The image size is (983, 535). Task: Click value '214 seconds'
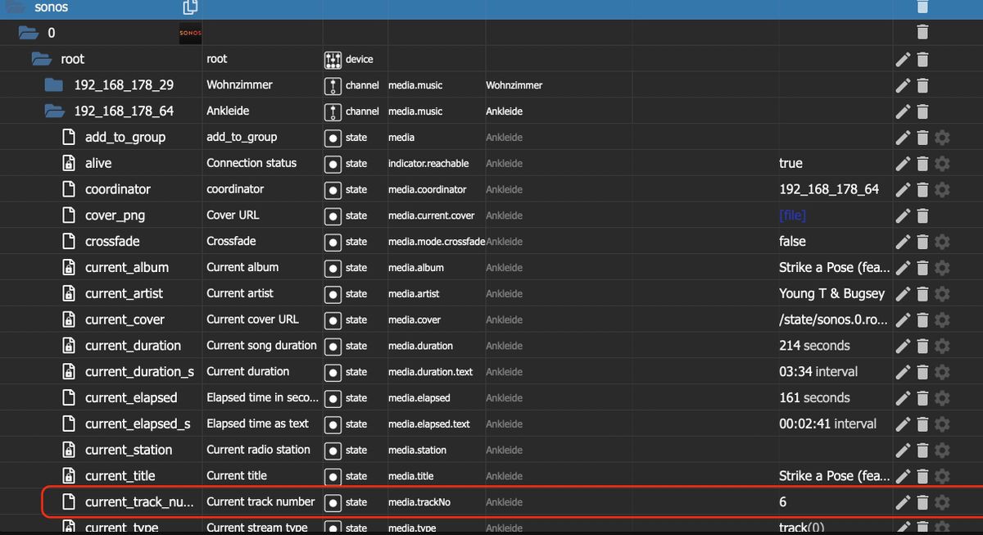click(x=814, y=346)
